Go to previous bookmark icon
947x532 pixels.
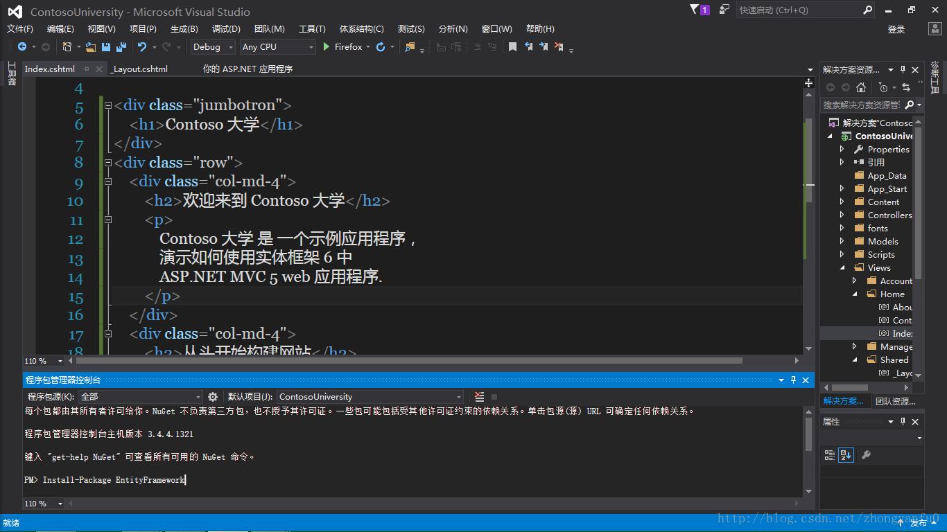[528, 47]
